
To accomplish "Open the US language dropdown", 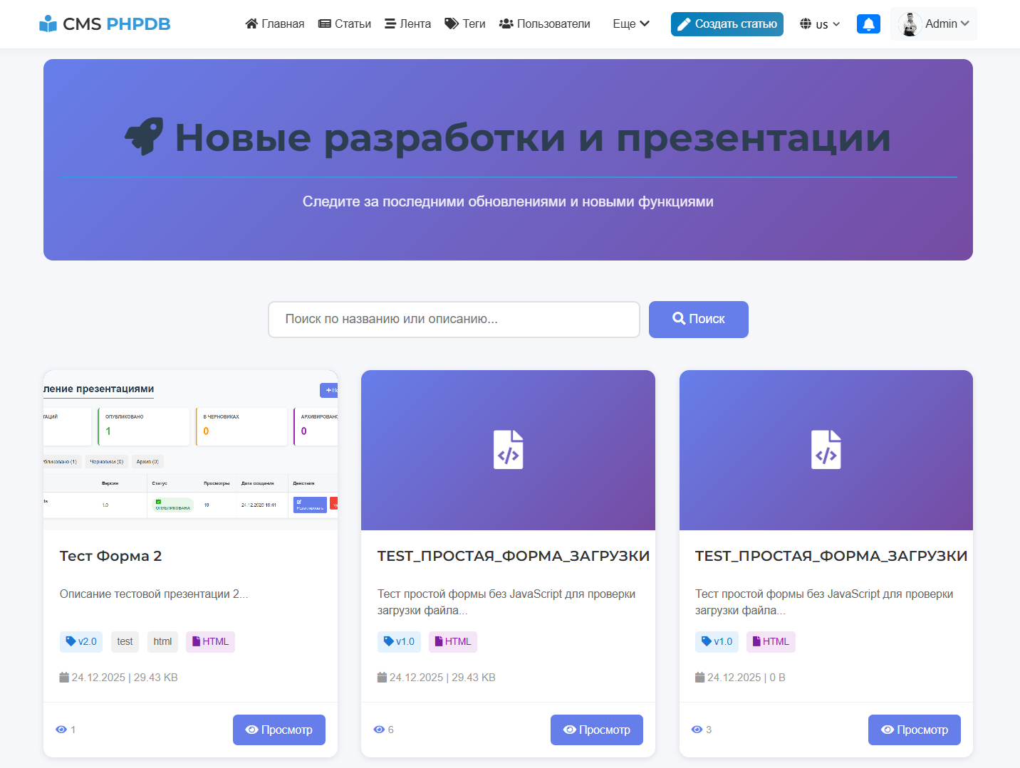I will click(x=819, y=23).
